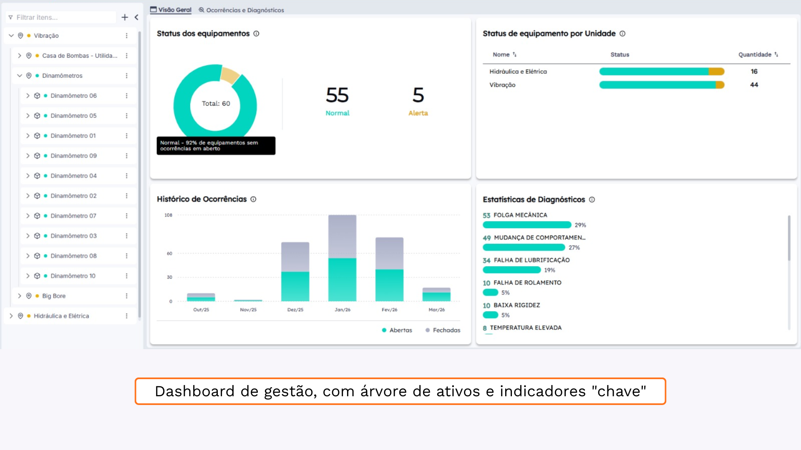Click info icon next to Status dos equipamentos
This screenshot has height=450, width=801.
[x=256, y=34]
